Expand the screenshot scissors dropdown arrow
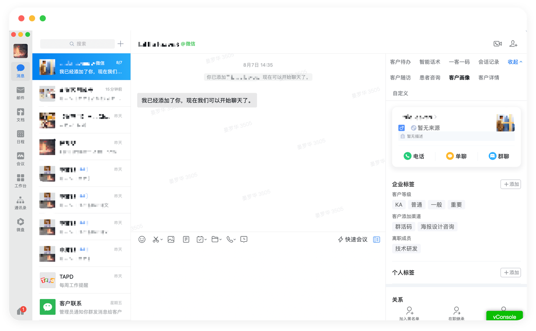The height and width of the screenshot is (331, 536). pos(161,239)
